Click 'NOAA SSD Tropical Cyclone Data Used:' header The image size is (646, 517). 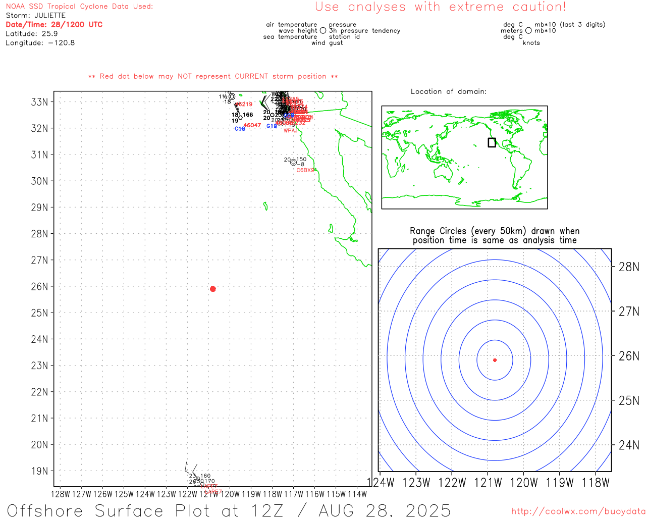(x=79, y=6)
